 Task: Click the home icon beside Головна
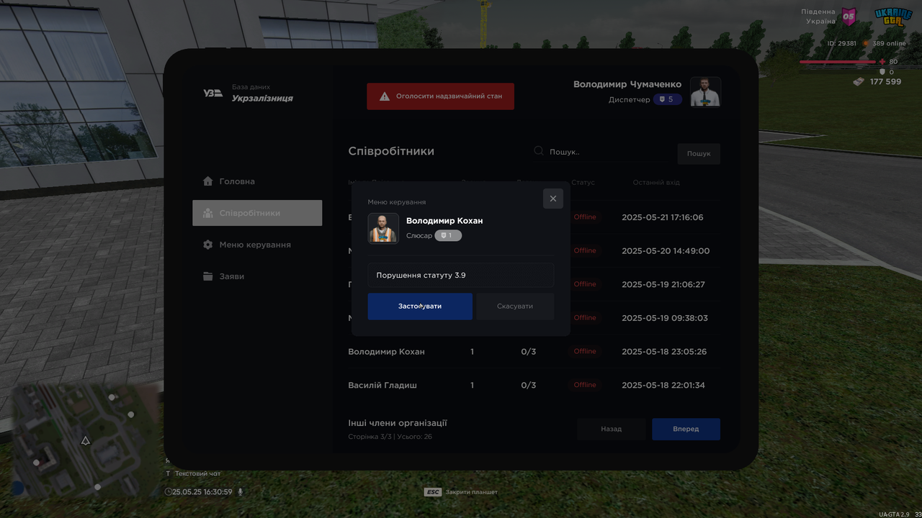(x=208, y=181)
